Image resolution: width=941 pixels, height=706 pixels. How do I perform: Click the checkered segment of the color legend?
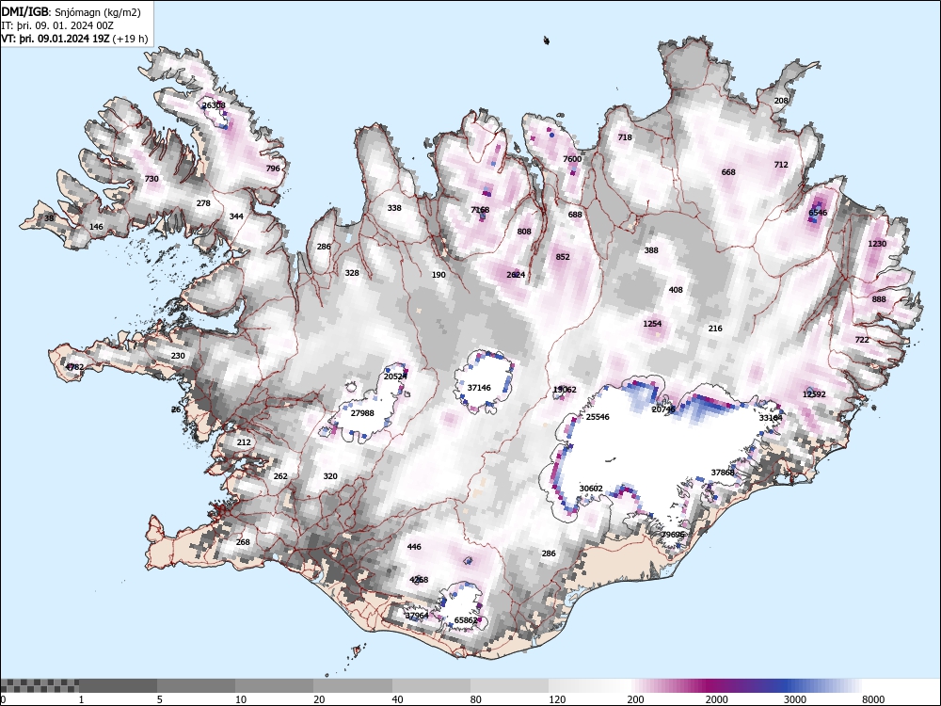tap(40, 685)
